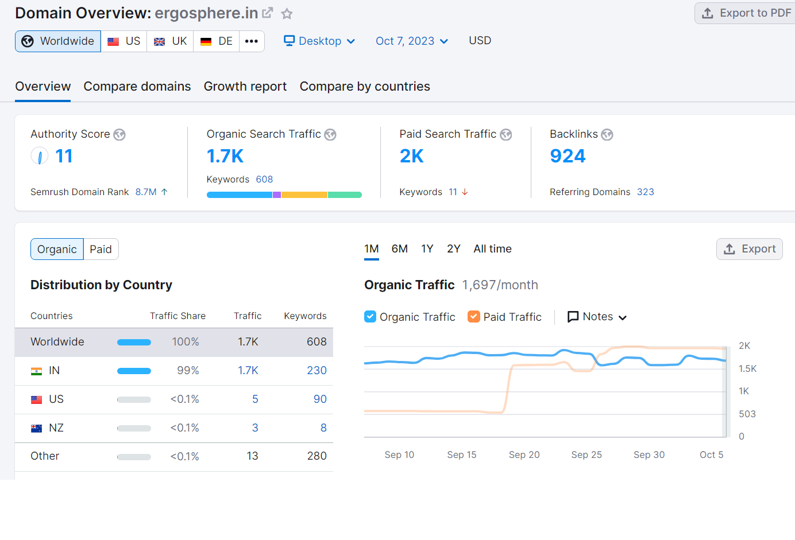Click the Desktop monitor icon
Viewport: 795px width, 540px height.
coord(290,41)
